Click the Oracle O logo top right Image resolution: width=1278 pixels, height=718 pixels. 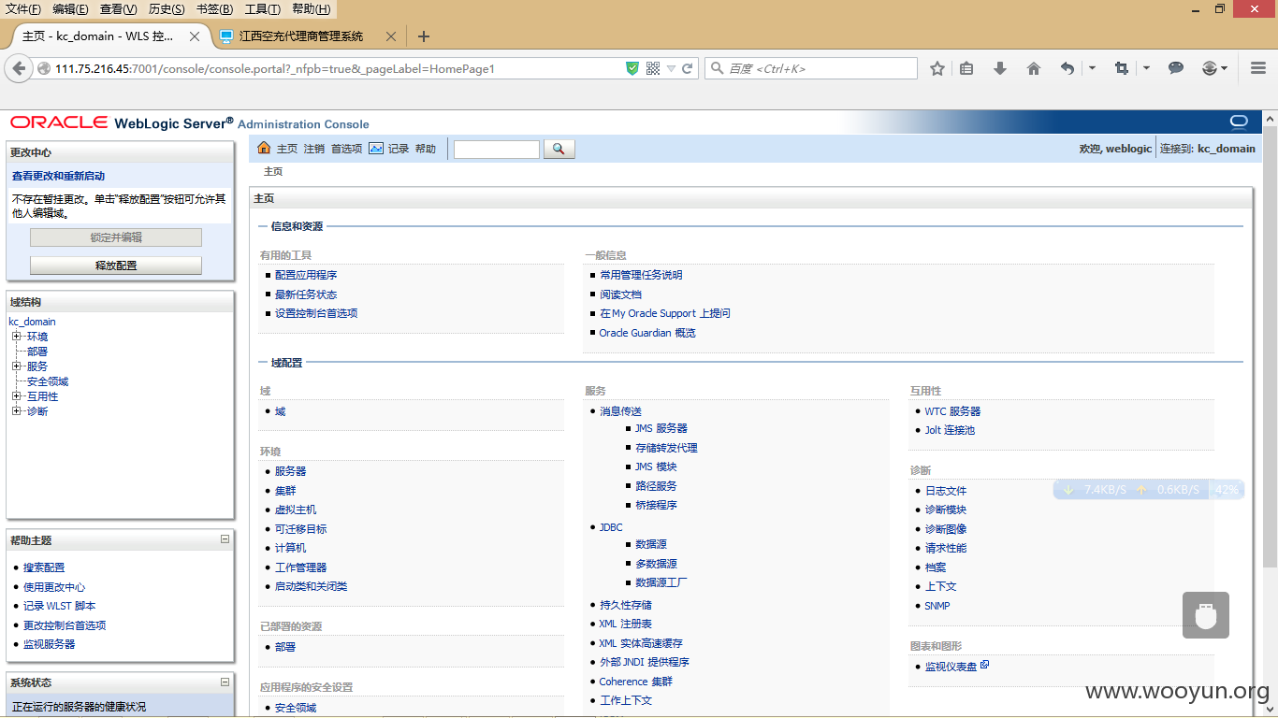pyautogui.click(x=1239, y=122)
